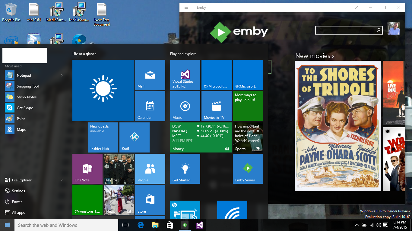The height and width of the screenshot is (231, 412).
Task: Open Store icon on taskbar
Action: pyautogui.click(x=170, y=225)
